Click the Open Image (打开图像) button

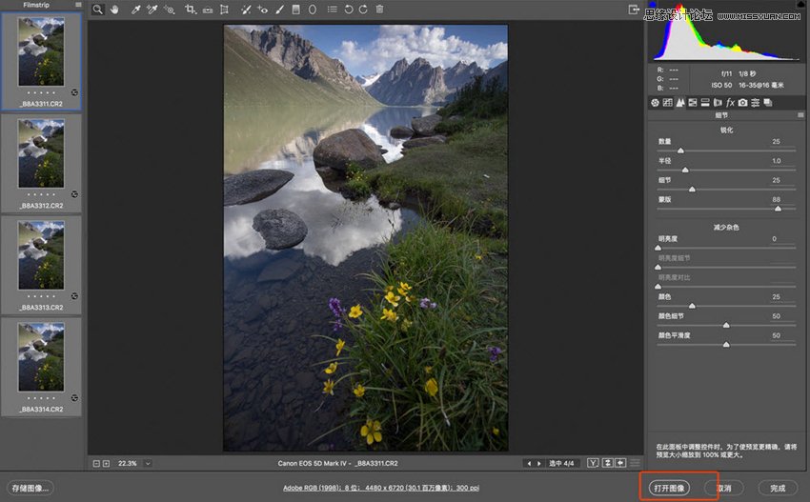(x=669, y=488)
